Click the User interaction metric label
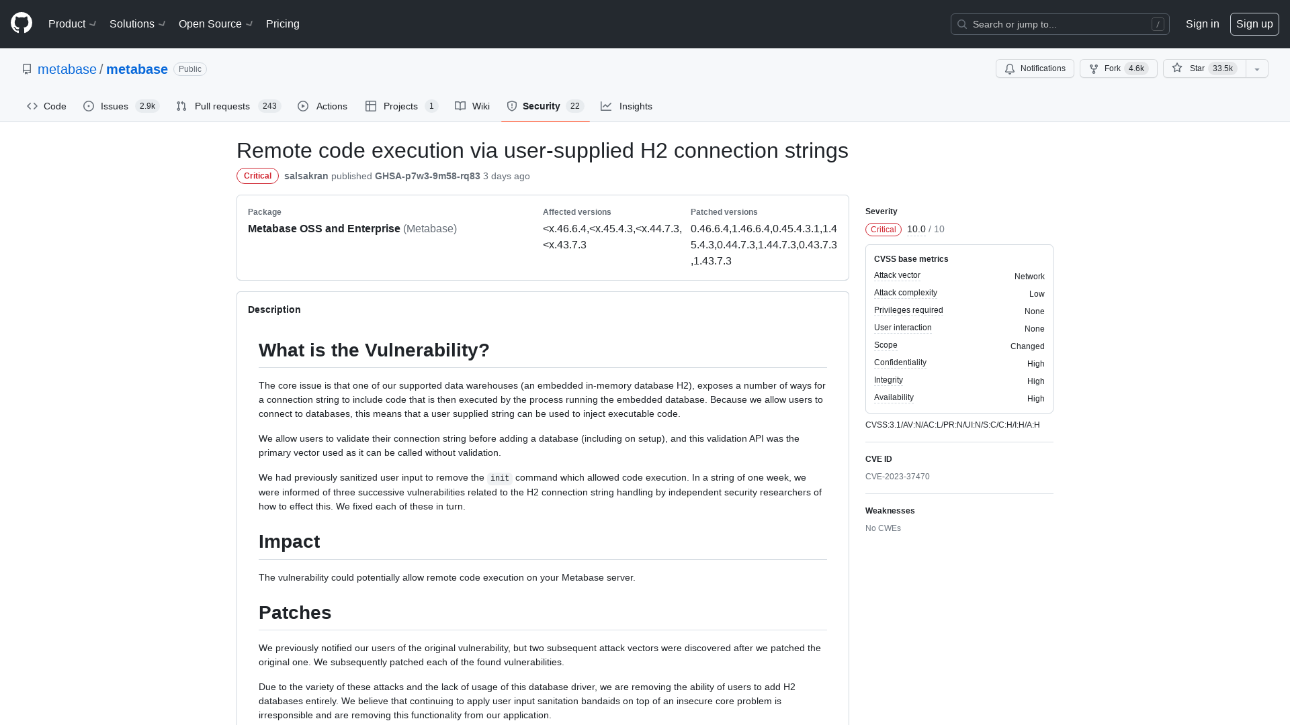Viewport: 1290px width, 725px height. tap(903, 328)
